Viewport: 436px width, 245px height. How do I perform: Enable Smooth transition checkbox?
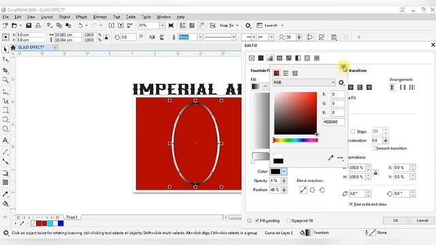coord(373,148)
